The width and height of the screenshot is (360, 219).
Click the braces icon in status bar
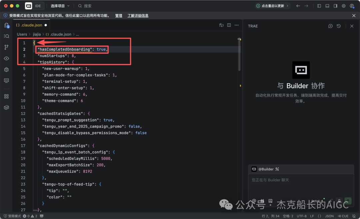point(319,216)
